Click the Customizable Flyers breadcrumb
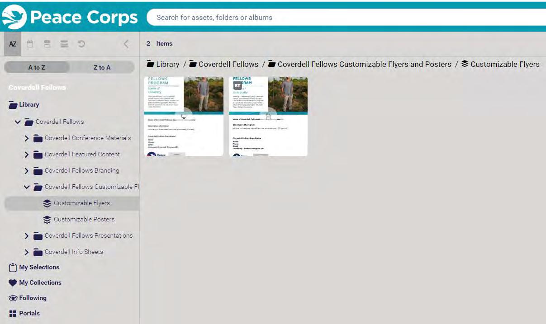Viewport: 546px width, 324px height. tap(505, 64)
